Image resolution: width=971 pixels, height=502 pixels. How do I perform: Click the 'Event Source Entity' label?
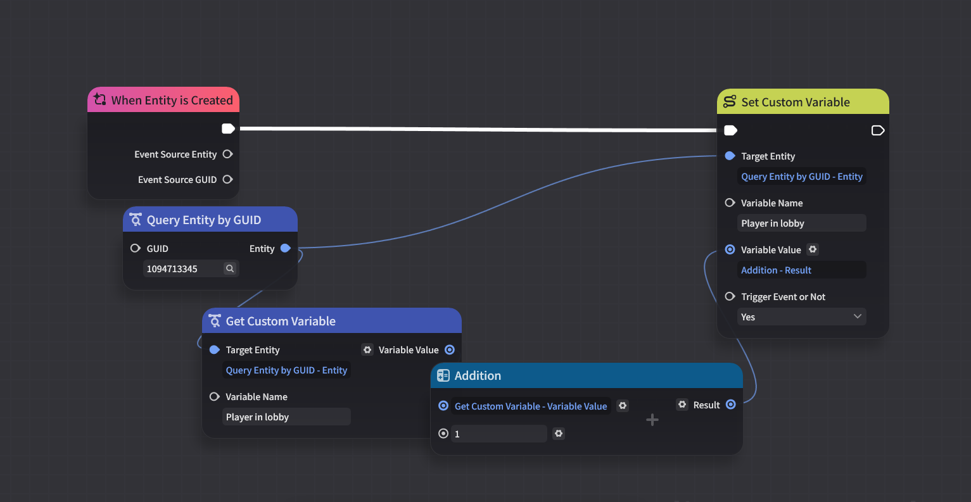(x=175, y=154)
